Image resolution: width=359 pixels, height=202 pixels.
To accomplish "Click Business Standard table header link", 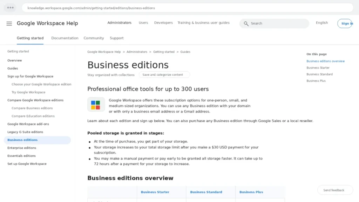I will 206,192.
